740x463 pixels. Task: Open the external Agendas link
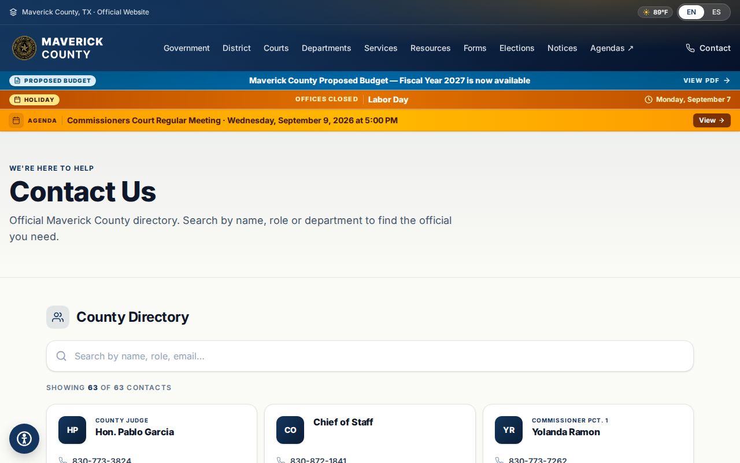point(612,48)
